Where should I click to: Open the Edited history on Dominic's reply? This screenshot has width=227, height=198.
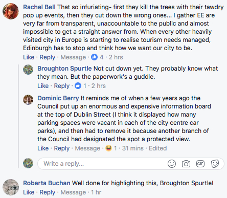(x=158, y=148)
